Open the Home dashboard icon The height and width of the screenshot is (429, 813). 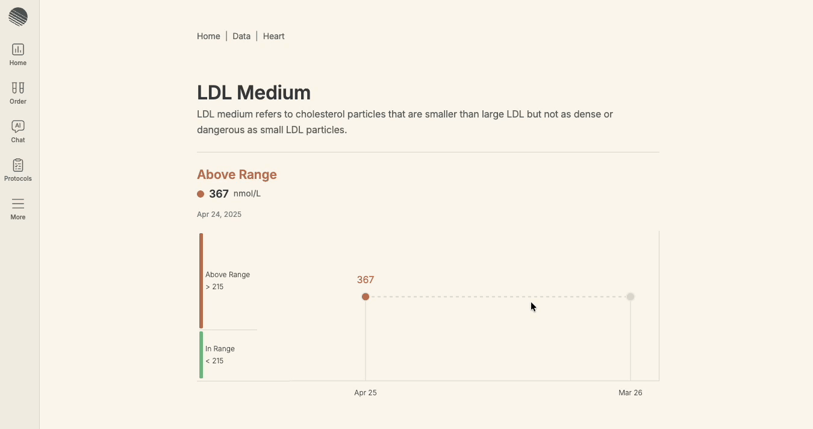point(18,49)
